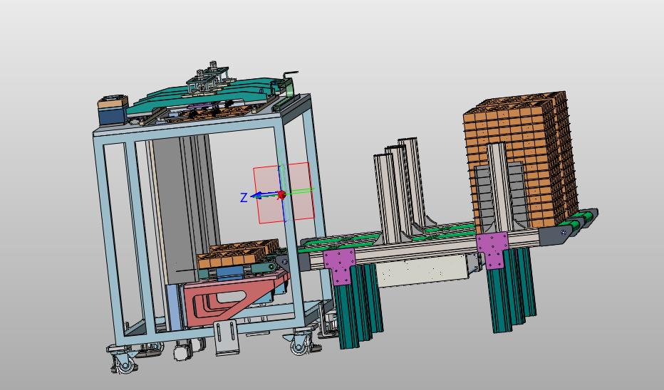Select the red origin point of the triad
Viewport: 664px width, 390px height.
(x=281, y=195)
